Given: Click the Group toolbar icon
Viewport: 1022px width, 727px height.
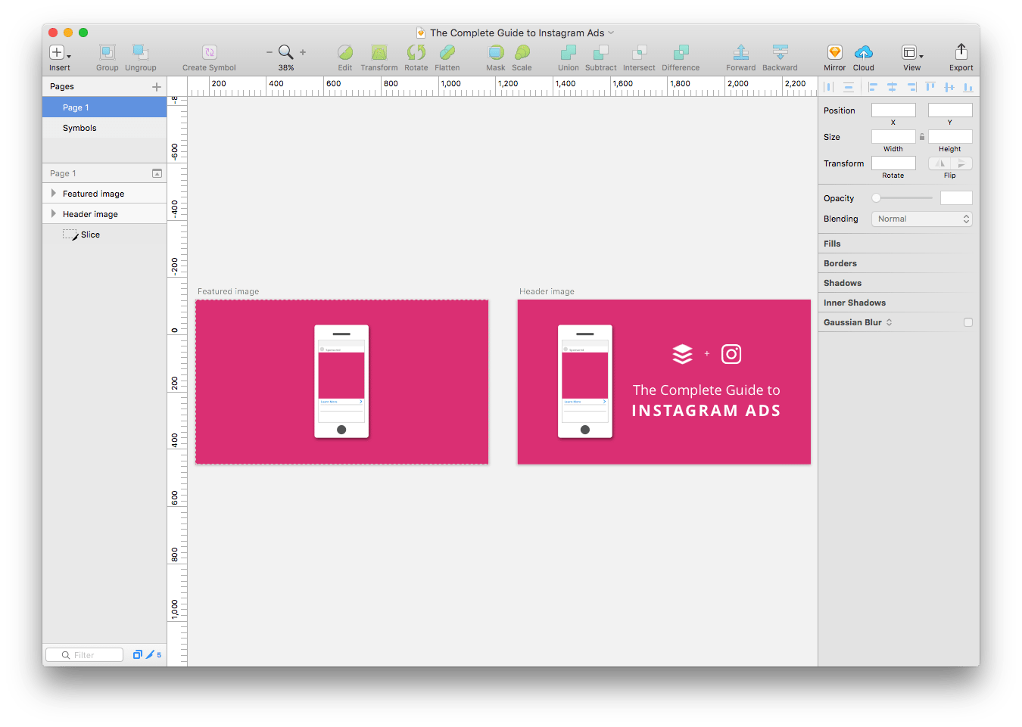Looking at the screenshot, I should pos(107,52).
